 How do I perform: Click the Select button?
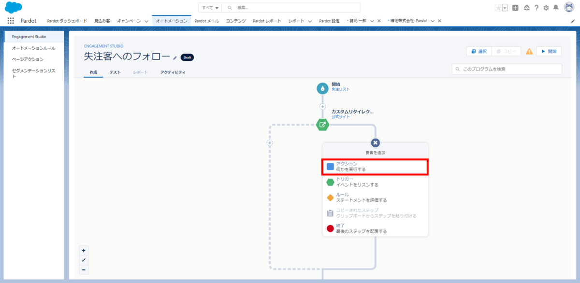tap(479, 51)
